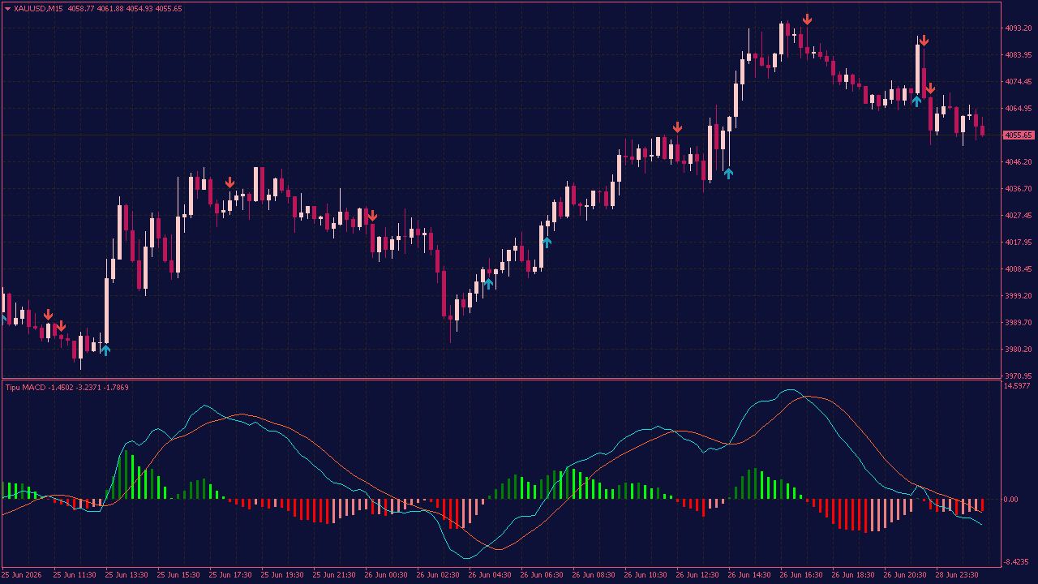Click the 25 Jun 21:30 time label
Screen dimensions: 1038x584
click(334, 575)
